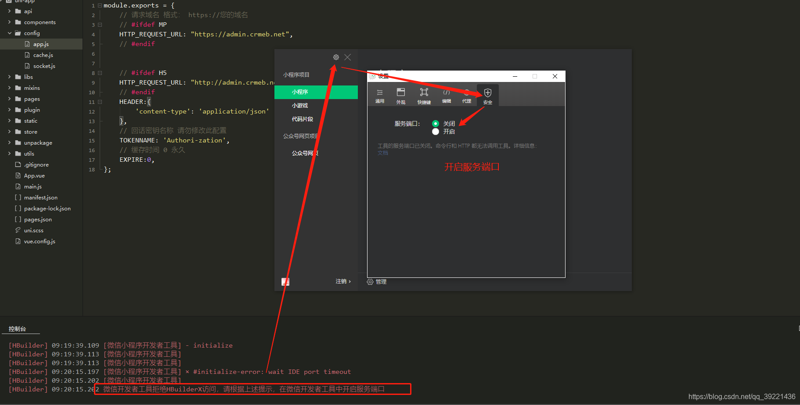Fold the HEADER block on line 11
This screenshot has width=800, height=405.
[x=100, y=102]
